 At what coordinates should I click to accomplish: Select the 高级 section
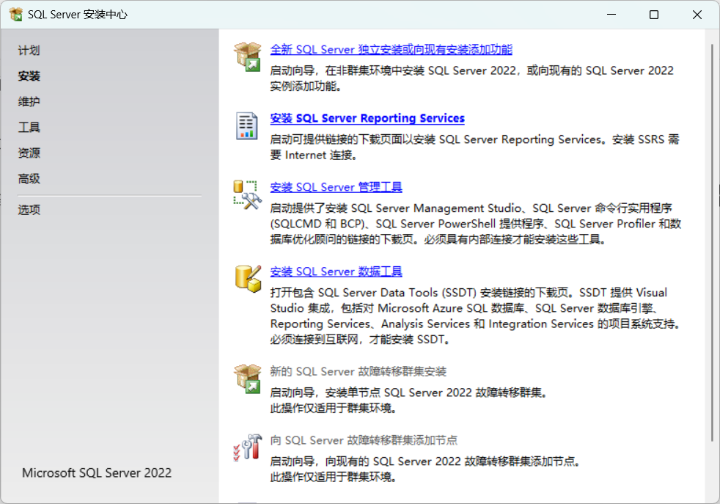[28, 178]
